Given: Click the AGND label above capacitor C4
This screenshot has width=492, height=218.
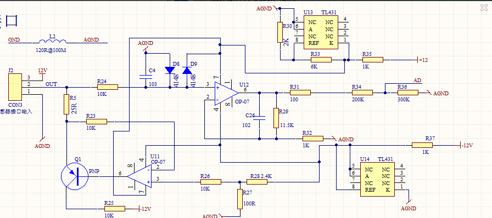Looking at the screenshot, I should click(x=146, y=43).
